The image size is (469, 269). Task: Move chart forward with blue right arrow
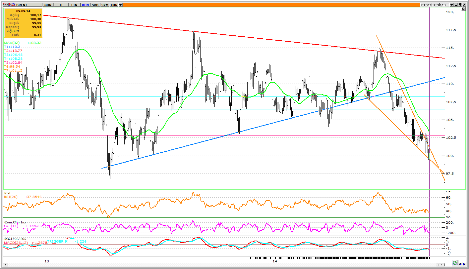(464, 264)
